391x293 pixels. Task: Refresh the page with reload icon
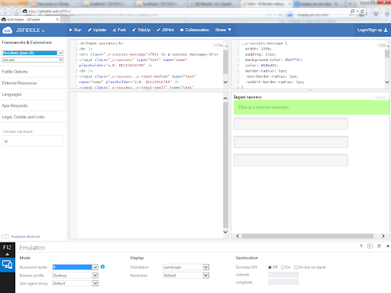(362, 11)
